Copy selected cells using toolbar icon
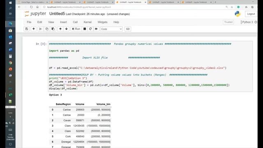 pos(47,29)
